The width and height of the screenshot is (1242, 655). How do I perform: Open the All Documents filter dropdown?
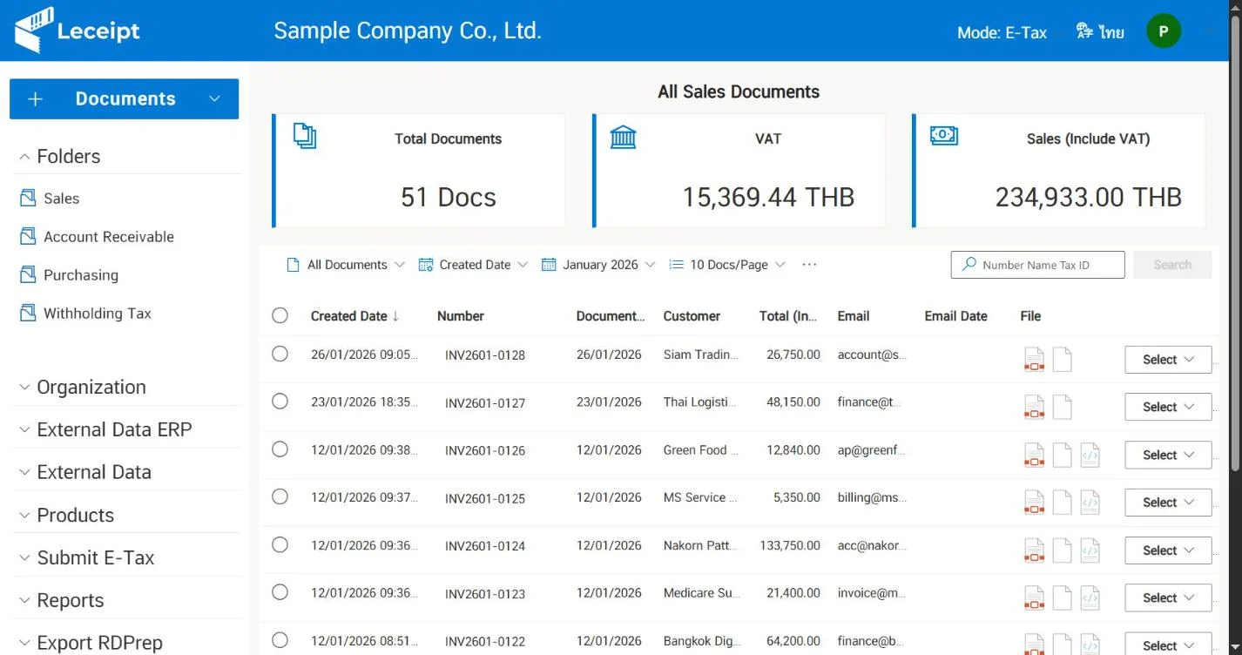(346, 265)
